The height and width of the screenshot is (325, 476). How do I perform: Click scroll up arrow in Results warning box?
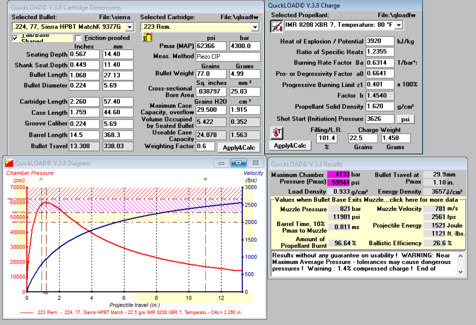460,256
